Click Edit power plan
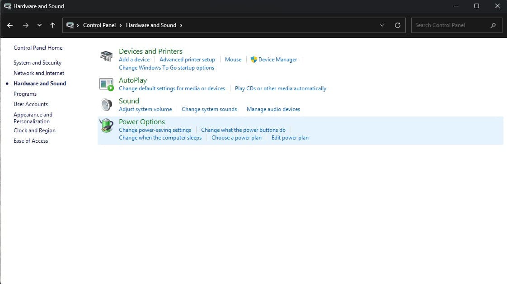 tap(290, 138)
